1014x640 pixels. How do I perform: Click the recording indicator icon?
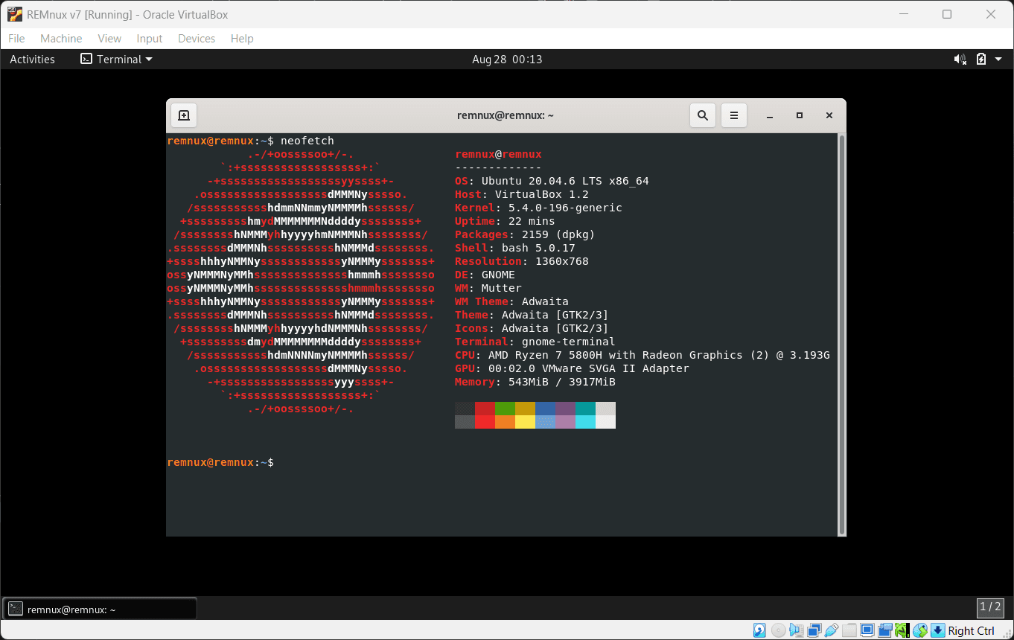[885, 630]
